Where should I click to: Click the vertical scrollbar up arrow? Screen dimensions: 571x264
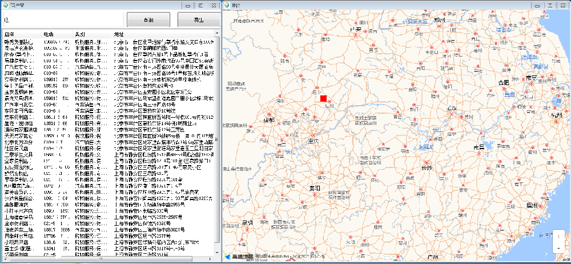pos(217,34)
